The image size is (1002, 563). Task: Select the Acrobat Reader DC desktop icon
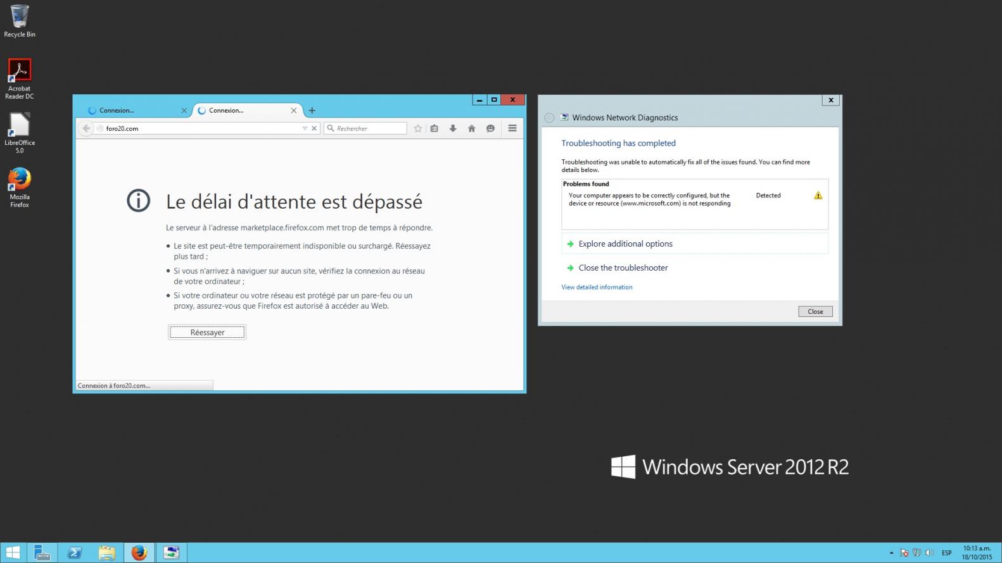[x=20, y=79]
